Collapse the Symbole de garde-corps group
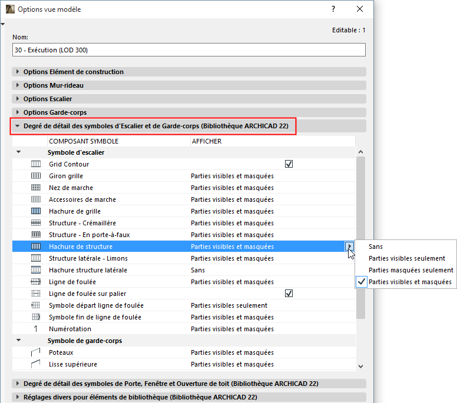The width and height of the screenshot is (457, 403). 19,340
